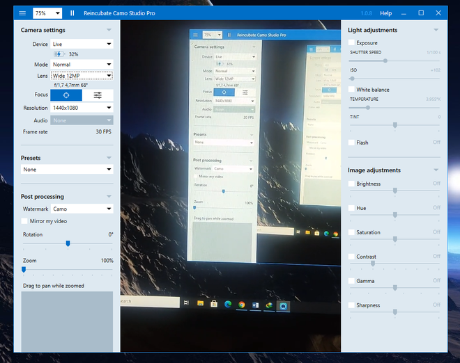Enable the Exposure checkbox
460x363 pixels.
tap(351, 42)
